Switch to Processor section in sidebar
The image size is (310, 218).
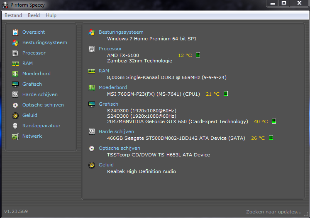[34, 53]
